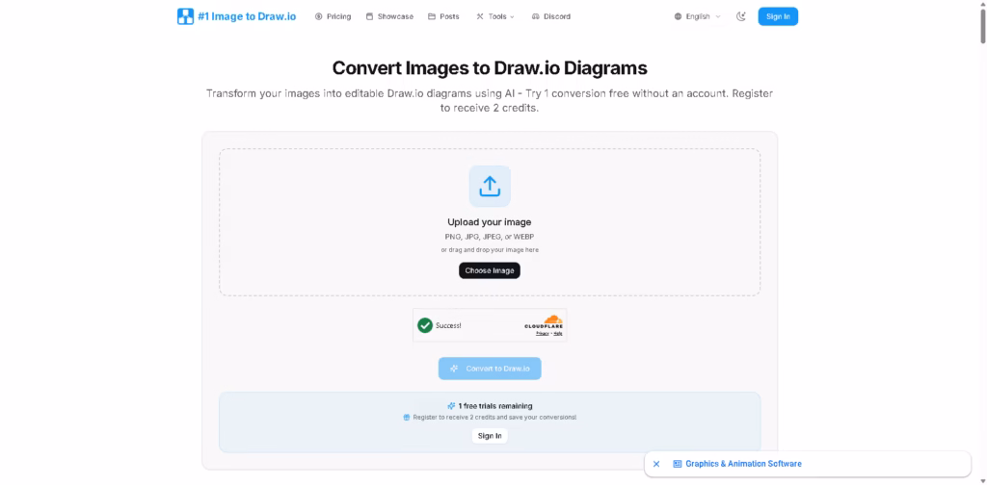Viewport: 987px width, 485px height.
Task: Click the sparkle icon beside free trials remaining
Action: click(451, 406)
